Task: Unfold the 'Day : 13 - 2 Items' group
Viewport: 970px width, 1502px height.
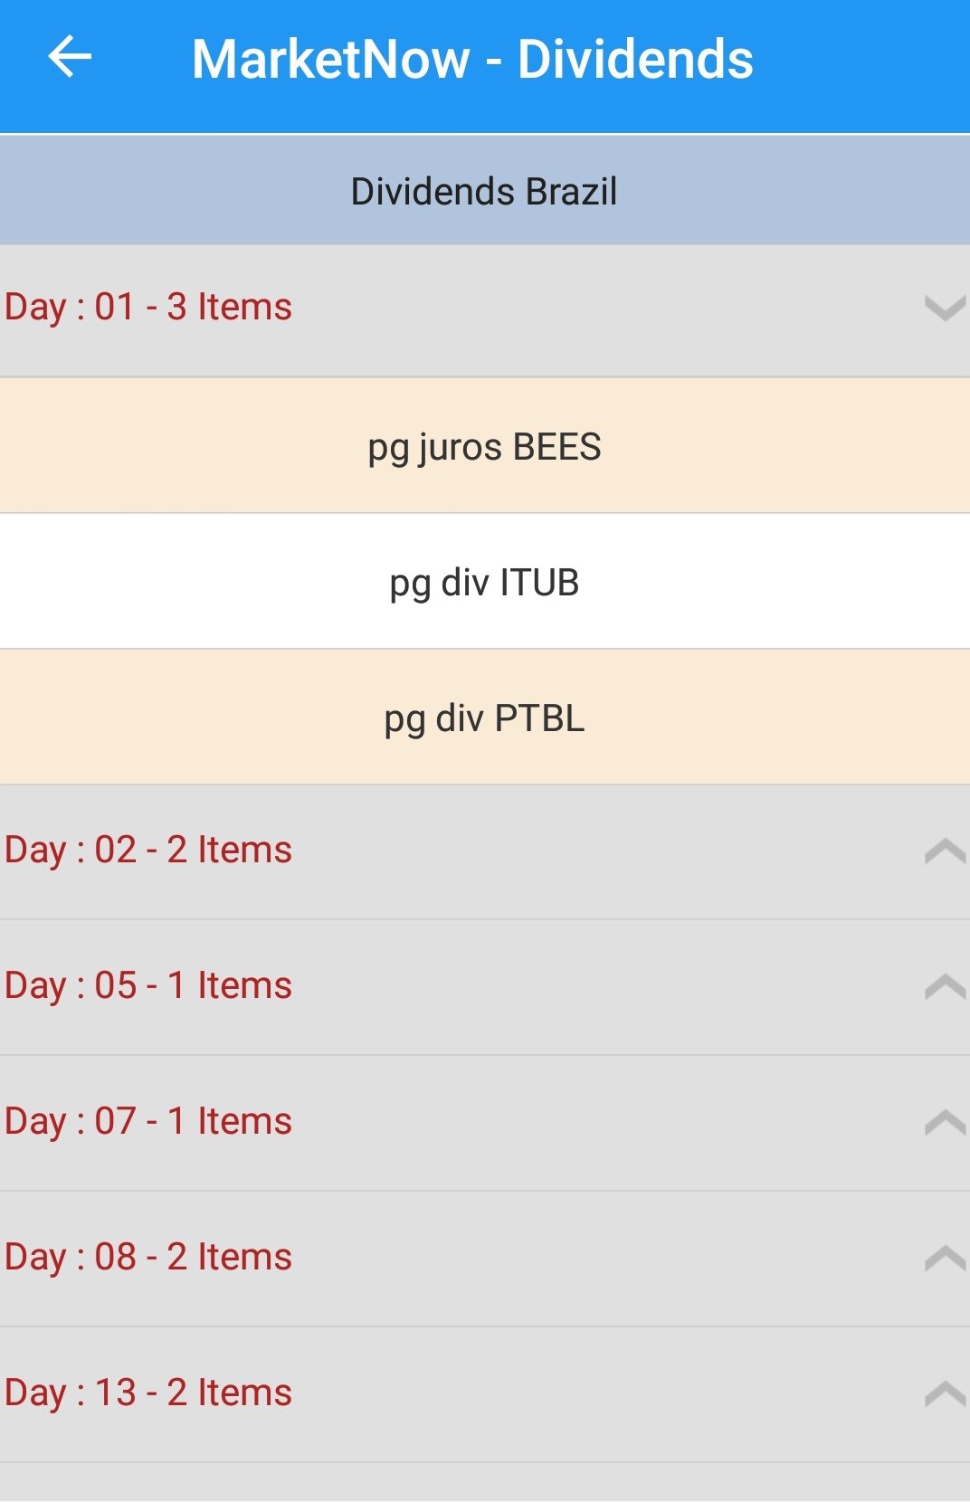Action: point(148,1393)
